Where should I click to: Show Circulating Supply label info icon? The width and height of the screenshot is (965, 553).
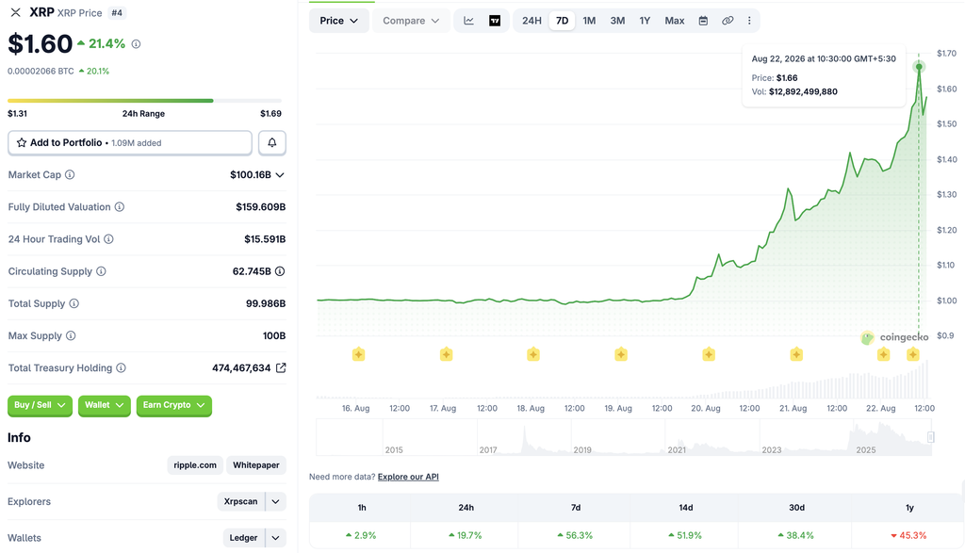click(101, 271)
